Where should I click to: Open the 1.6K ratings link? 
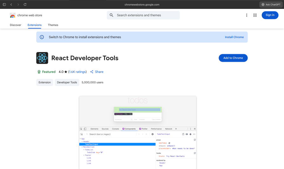point(77,72)
